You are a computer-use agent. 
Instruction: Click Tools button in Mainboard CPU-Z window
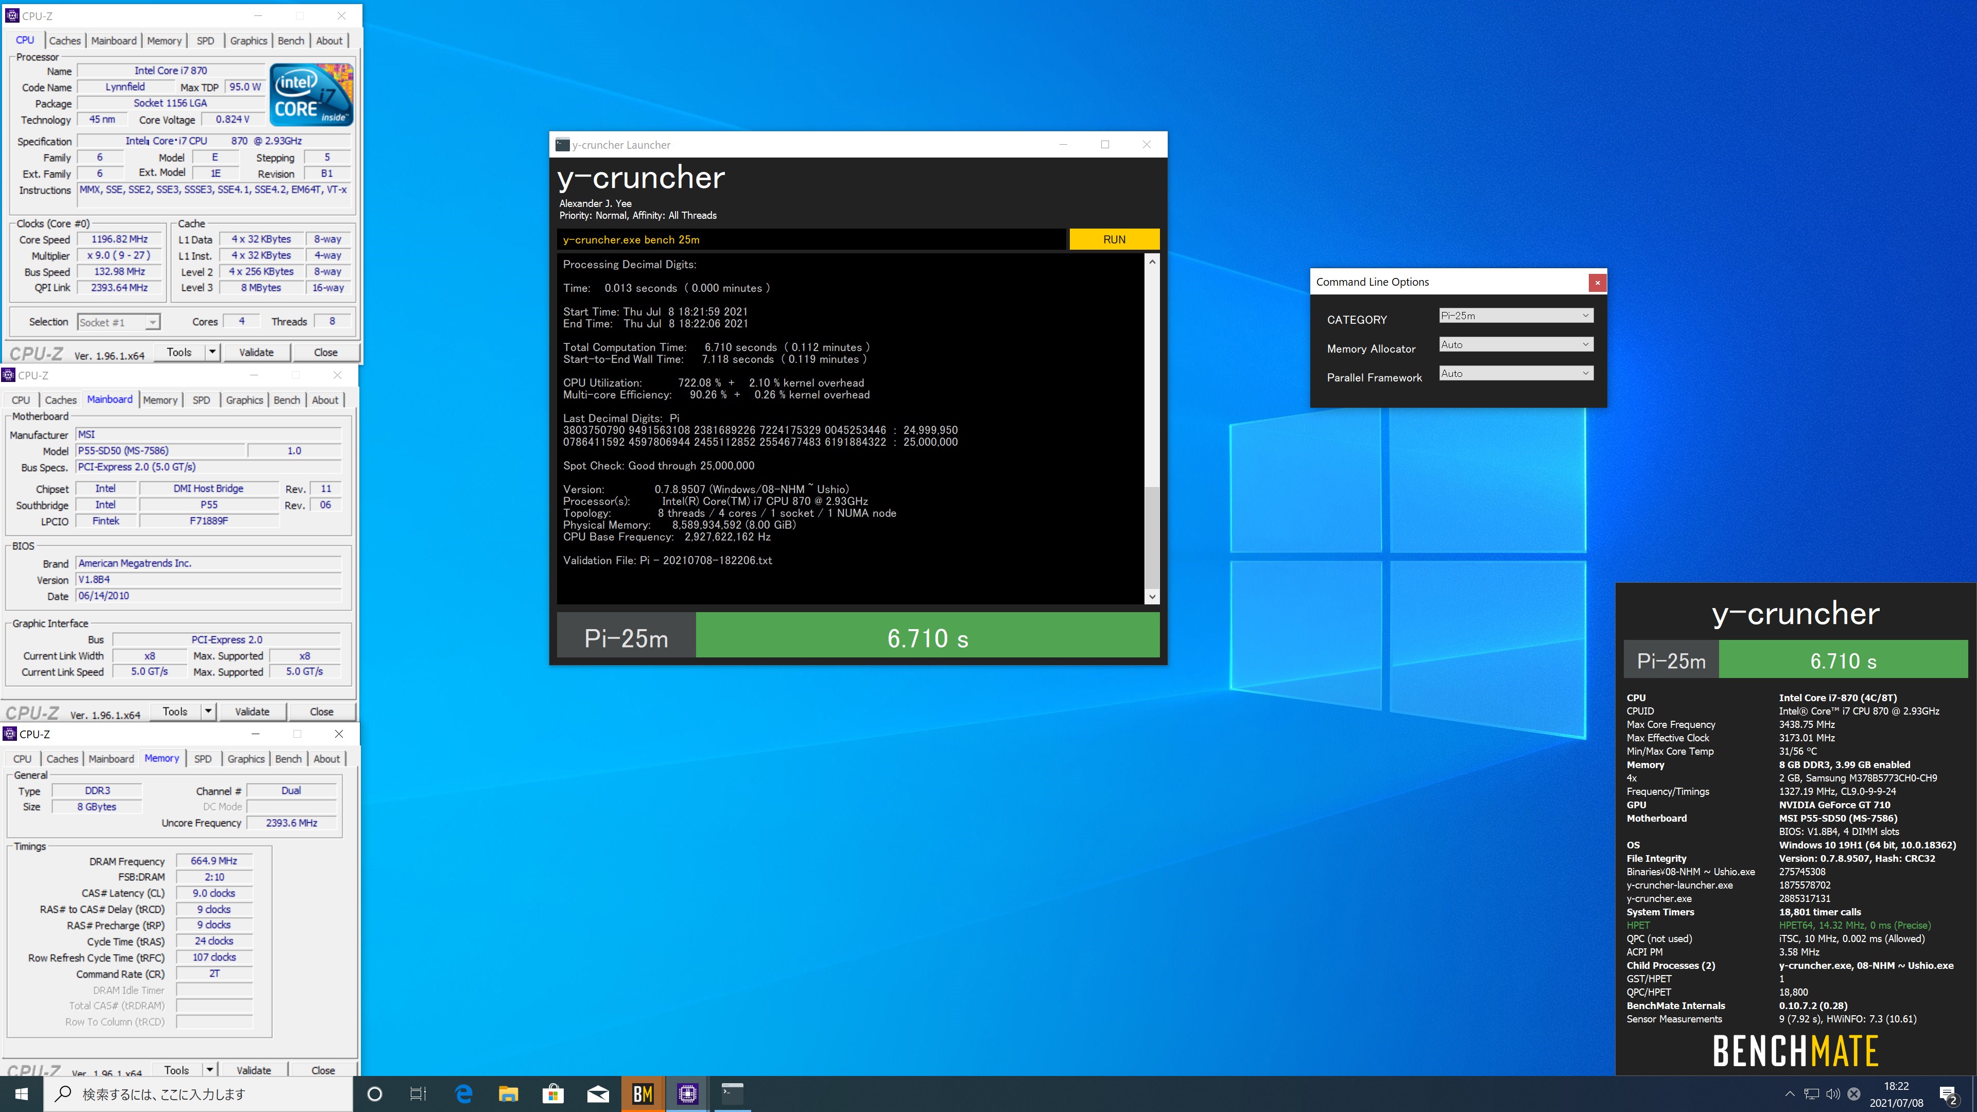coord(175,711)
